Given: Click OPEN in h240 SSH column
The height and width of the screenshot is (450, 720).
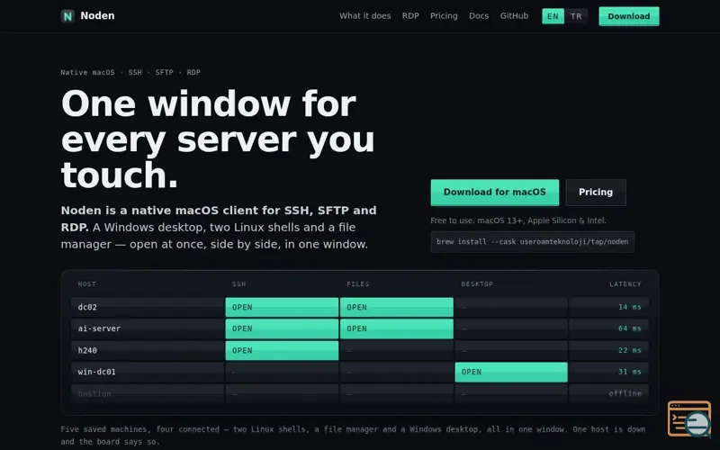Looking at the screenshot, I should [282, 350].
